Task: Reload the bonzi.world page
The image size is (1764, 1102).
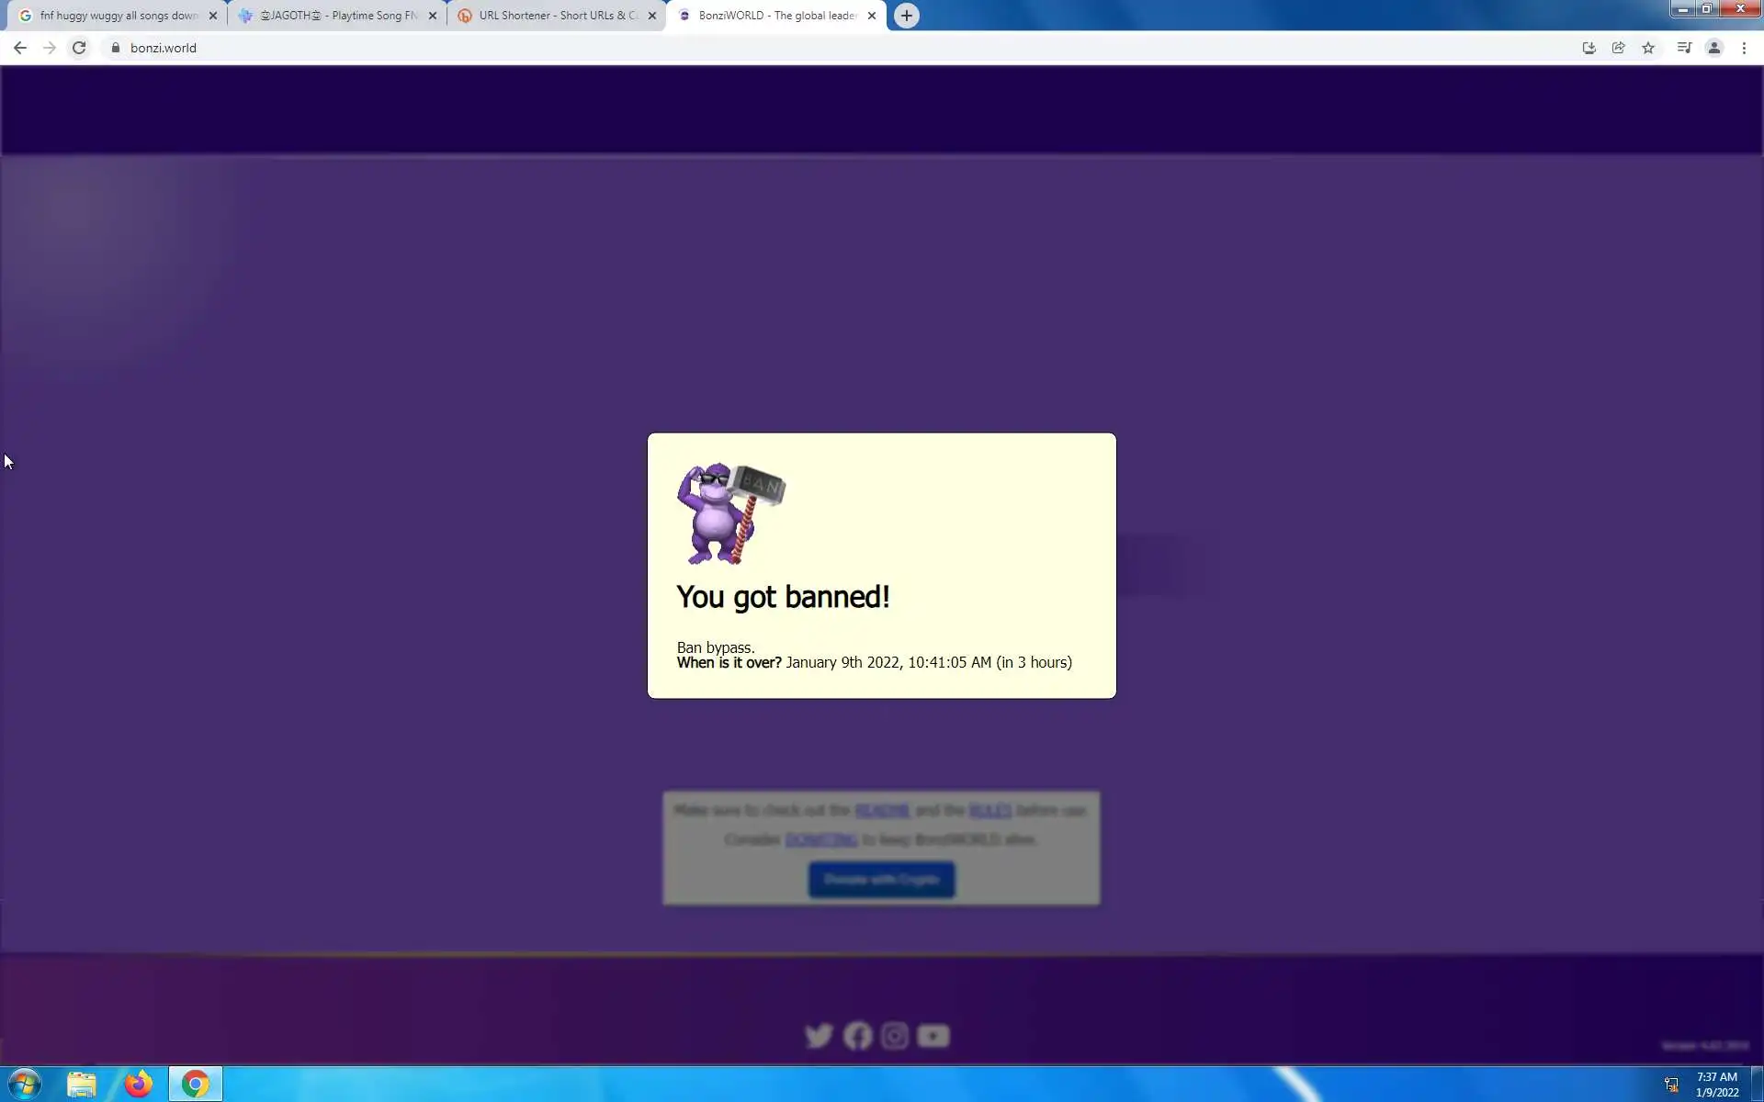Action: tap(79, 48)
